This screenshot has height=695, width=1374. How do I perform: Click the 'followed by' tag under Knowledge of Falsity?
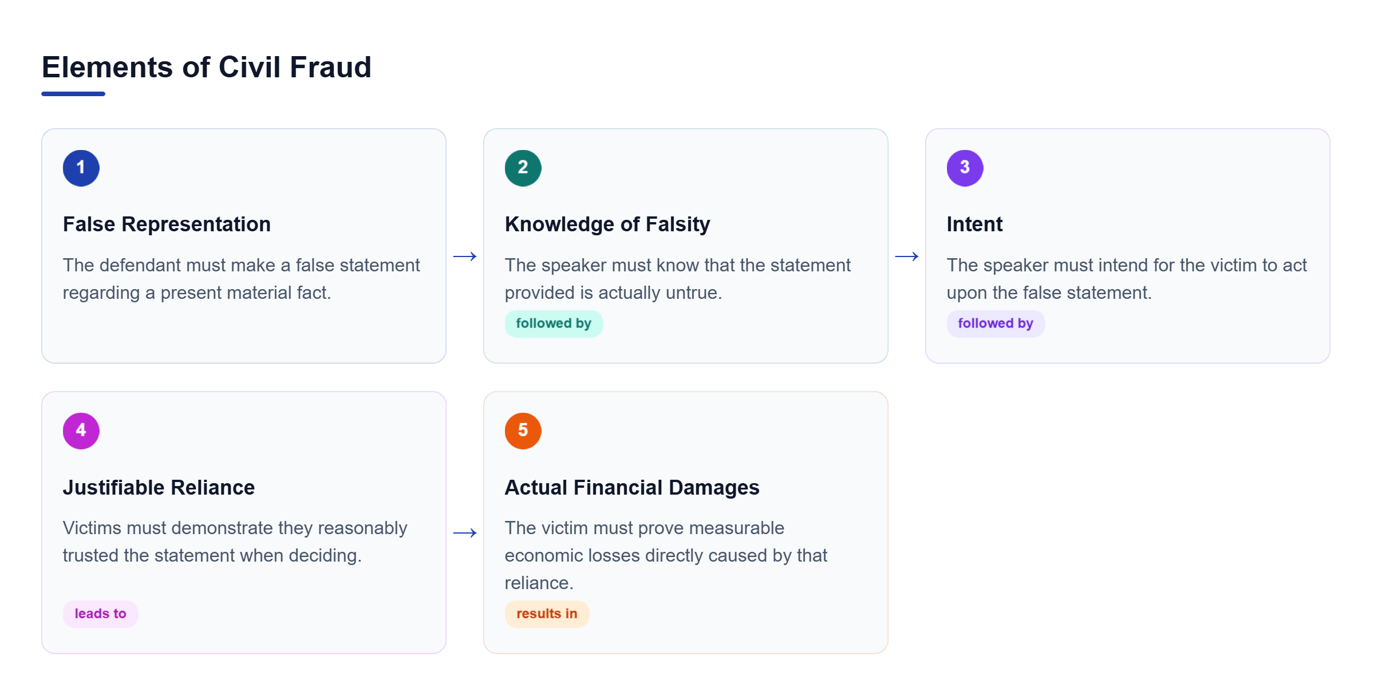pyautogui.click(x=554, y=323)
